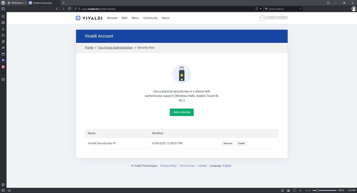The height and width of the screenshot is (193, 357).
Task: Open a new tab
Action: point(63,3)
